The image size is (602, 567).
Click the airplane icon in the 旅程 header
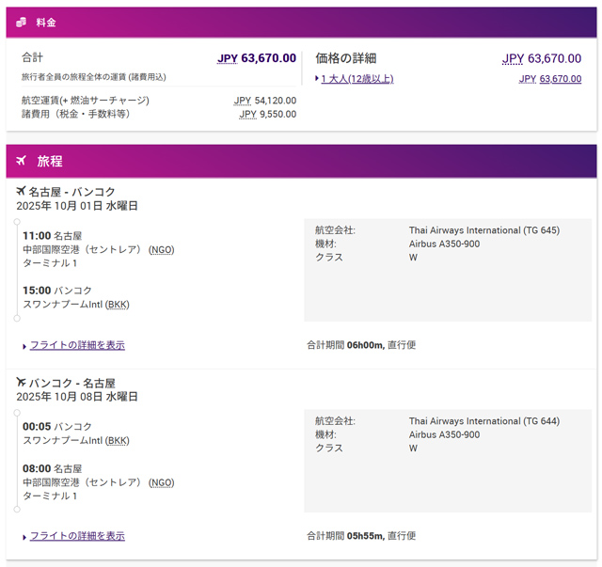(21, 161)
